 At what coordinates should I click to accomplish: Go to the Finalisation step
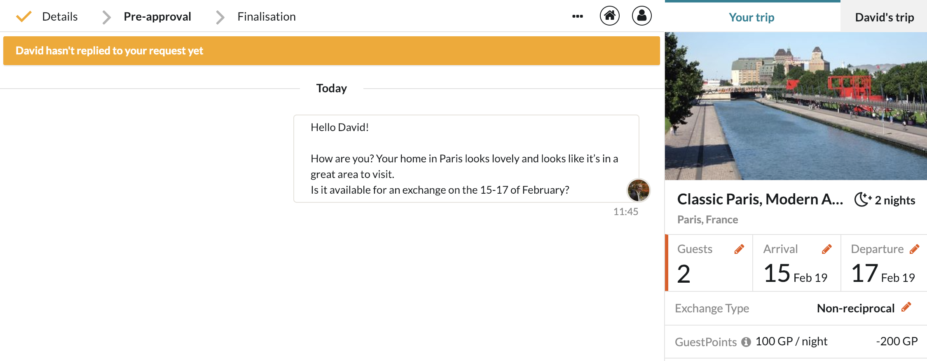point(266,16)
